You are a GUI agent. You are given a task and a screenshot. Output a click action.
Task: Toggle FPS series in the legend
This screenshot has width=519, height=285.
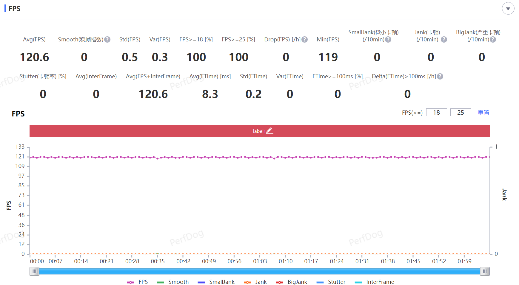pos(137,282)
